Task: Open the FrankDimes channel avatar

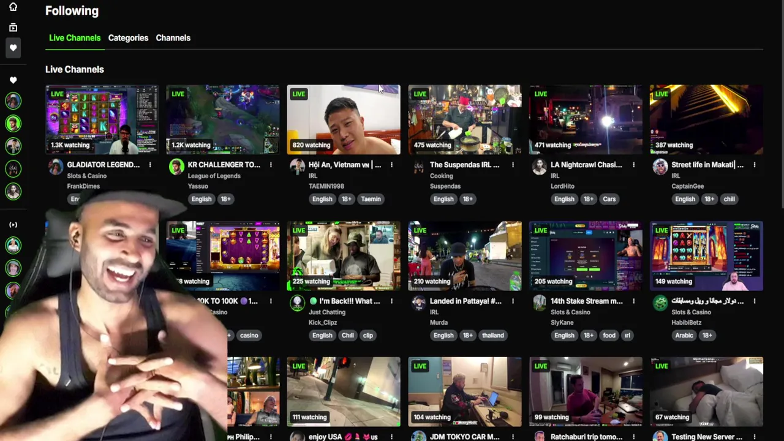Action: point(56,167)
